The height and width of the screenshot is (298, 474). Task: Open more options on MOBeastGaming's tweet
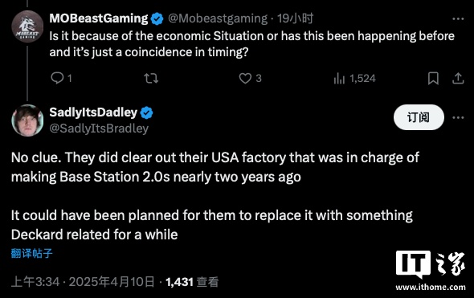pyautogui.click(x=458, y=18)
